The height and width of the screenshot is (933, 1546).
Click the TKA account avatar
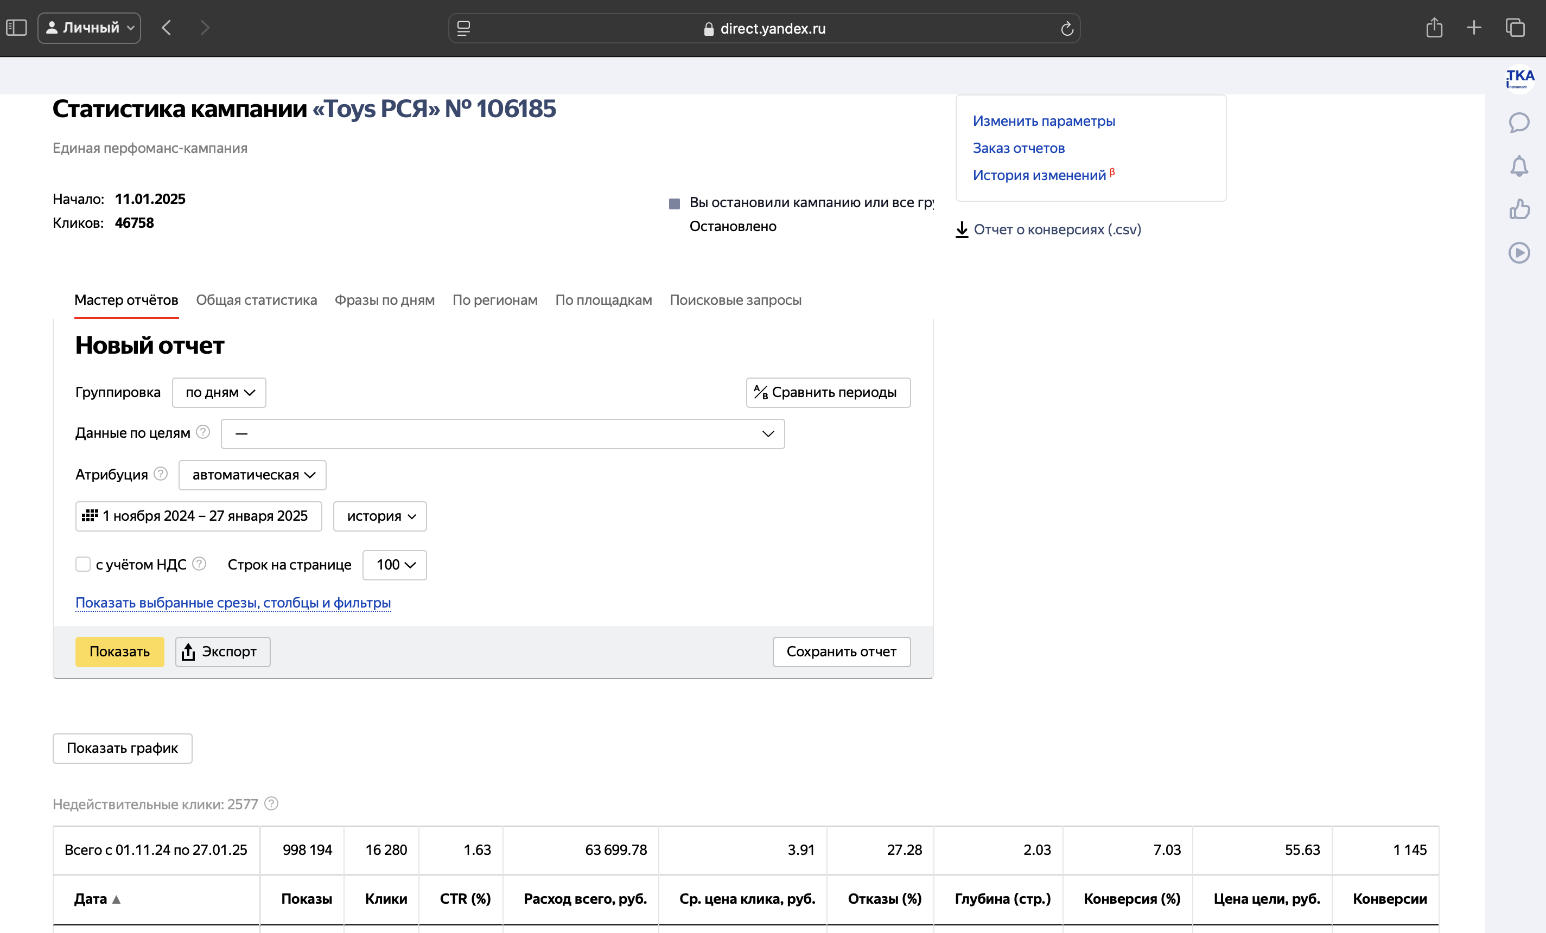click(x=1519, y=78)
